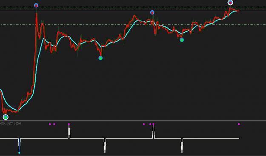Screen dimensions: 266x156
Task: Select the magenta dot atop the second upward spike
Action: 153,124
